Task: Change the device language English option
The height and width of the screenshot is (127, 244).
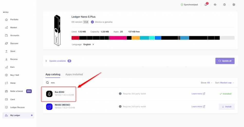Action: click(x=89, y=44)
